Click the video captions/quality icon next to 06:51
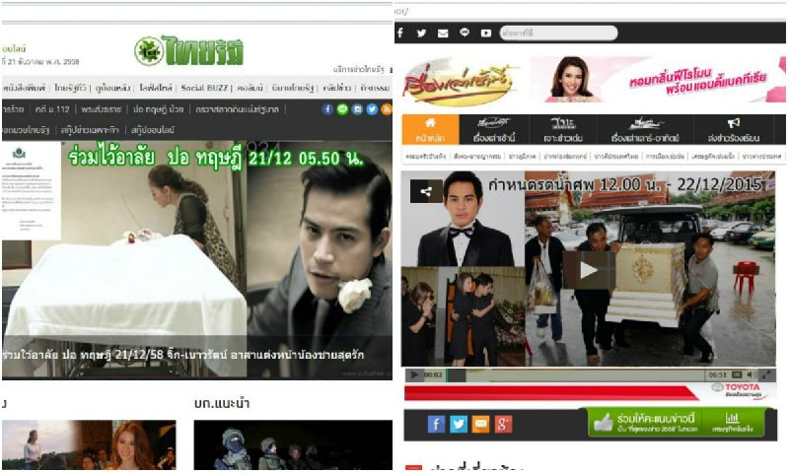The height and width of the screenshot is (473, 789). 737,374
